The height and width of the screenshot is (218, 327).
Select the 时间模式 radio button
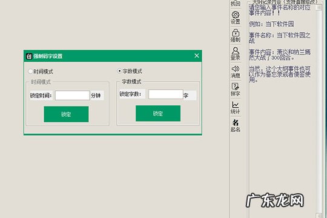click(30, 71)
